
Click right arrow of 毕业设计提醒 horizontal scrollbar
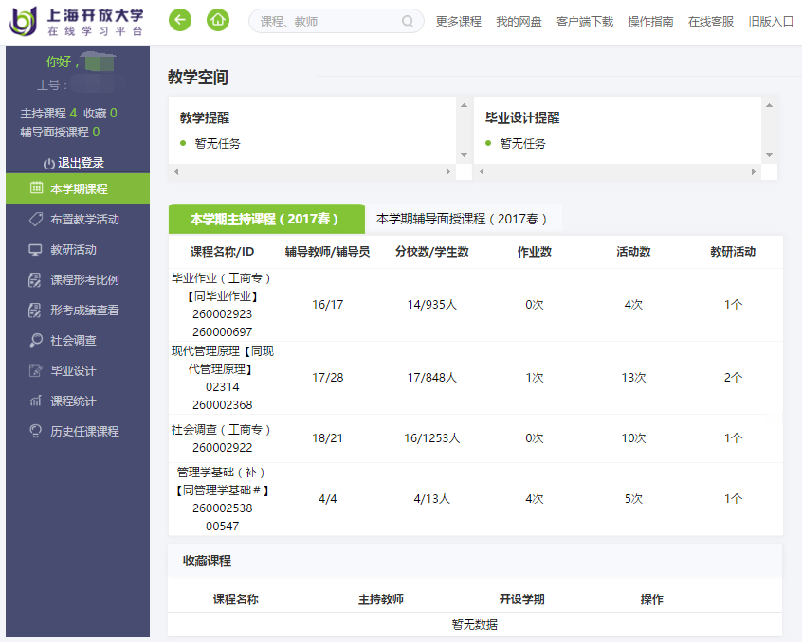point(754,172)
